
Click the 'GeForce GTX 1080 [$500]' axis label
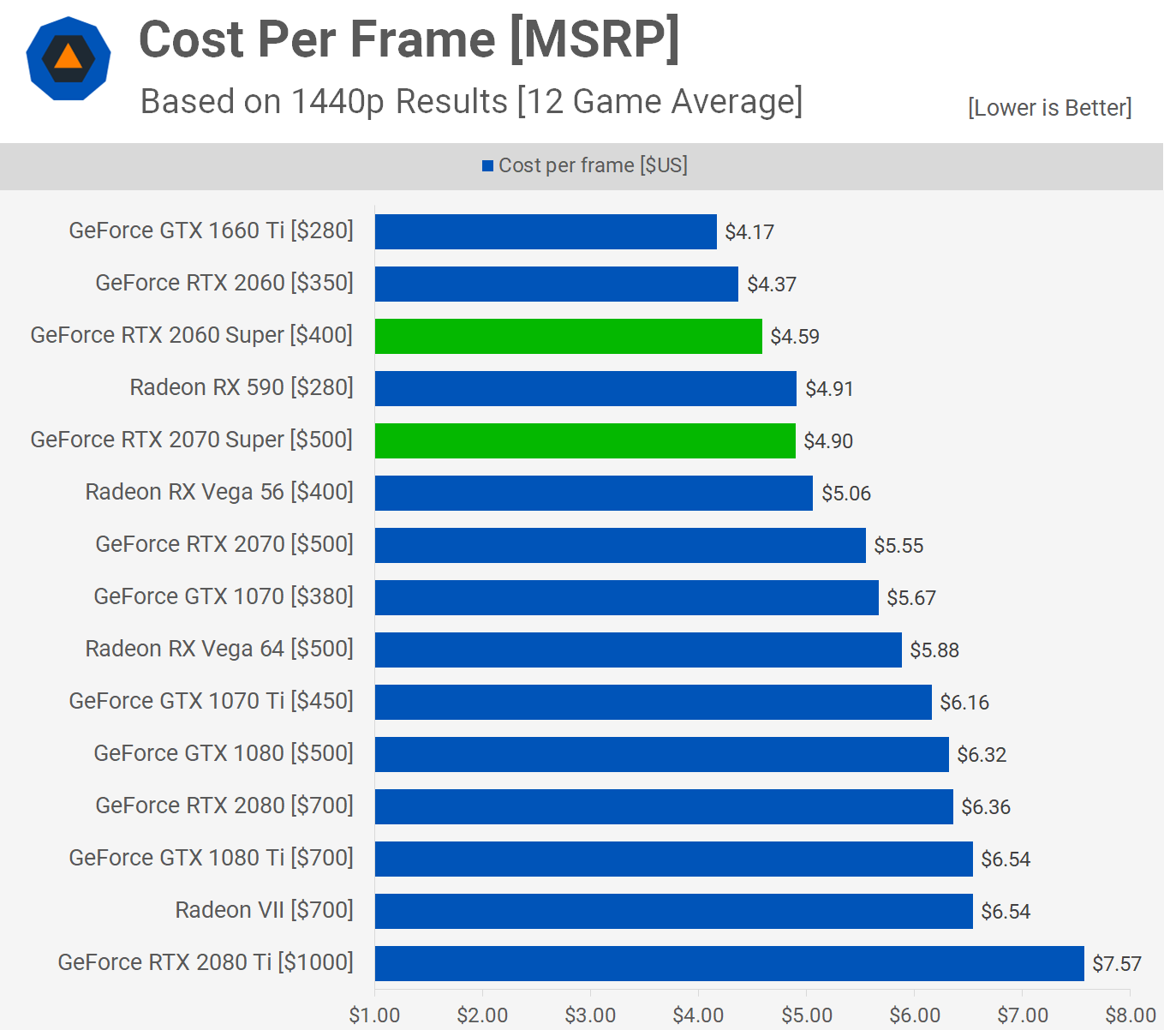[x=224, y=753]
